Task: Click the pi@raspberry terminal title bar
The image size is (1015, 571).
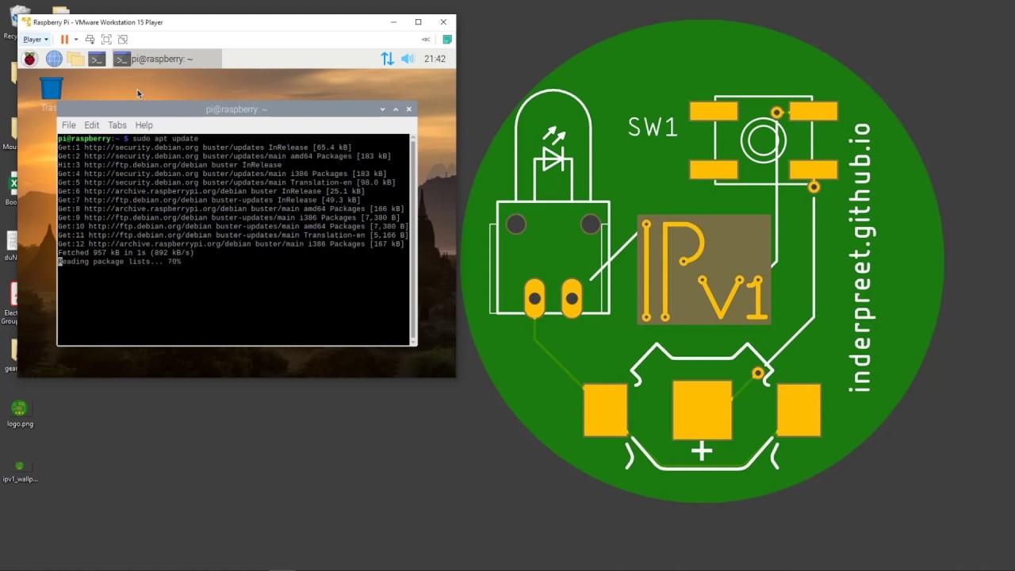Action: pos(236,109)
